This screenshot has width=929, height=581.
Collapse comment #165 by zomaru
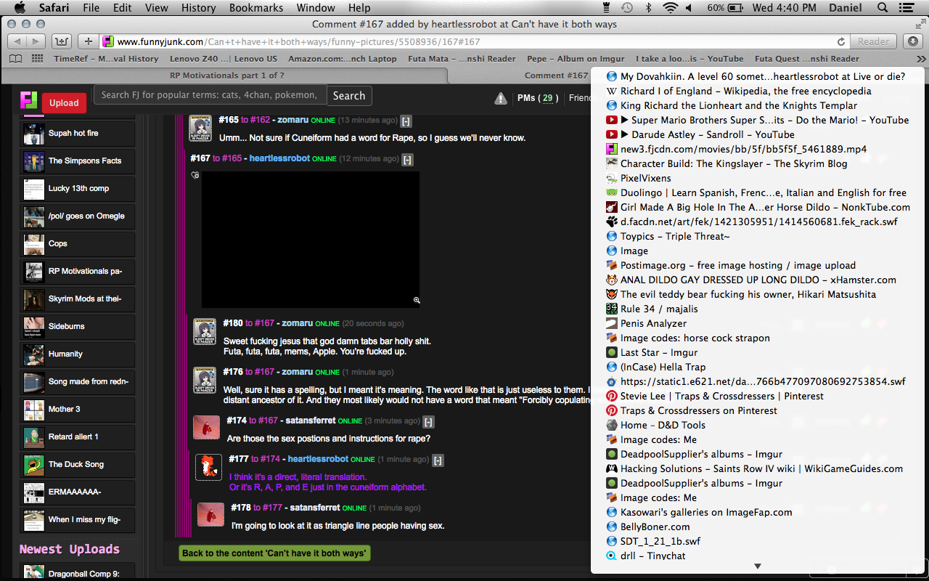(406, 121)
